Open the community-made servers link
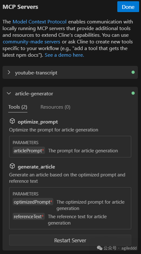This screenshot has height=254, width=141. pyautogui.click(x=32, y=42)
